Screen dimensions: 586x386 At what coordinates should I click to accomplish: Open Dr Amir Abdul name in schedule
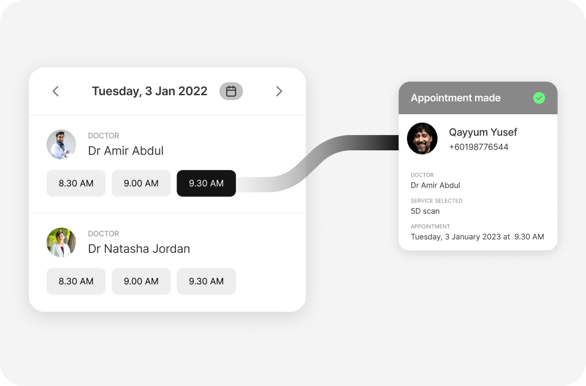point(126,151)
